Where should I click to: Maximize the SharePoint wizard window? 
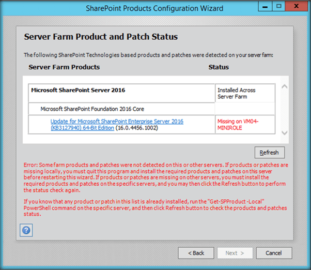click(x=278, y=6)
